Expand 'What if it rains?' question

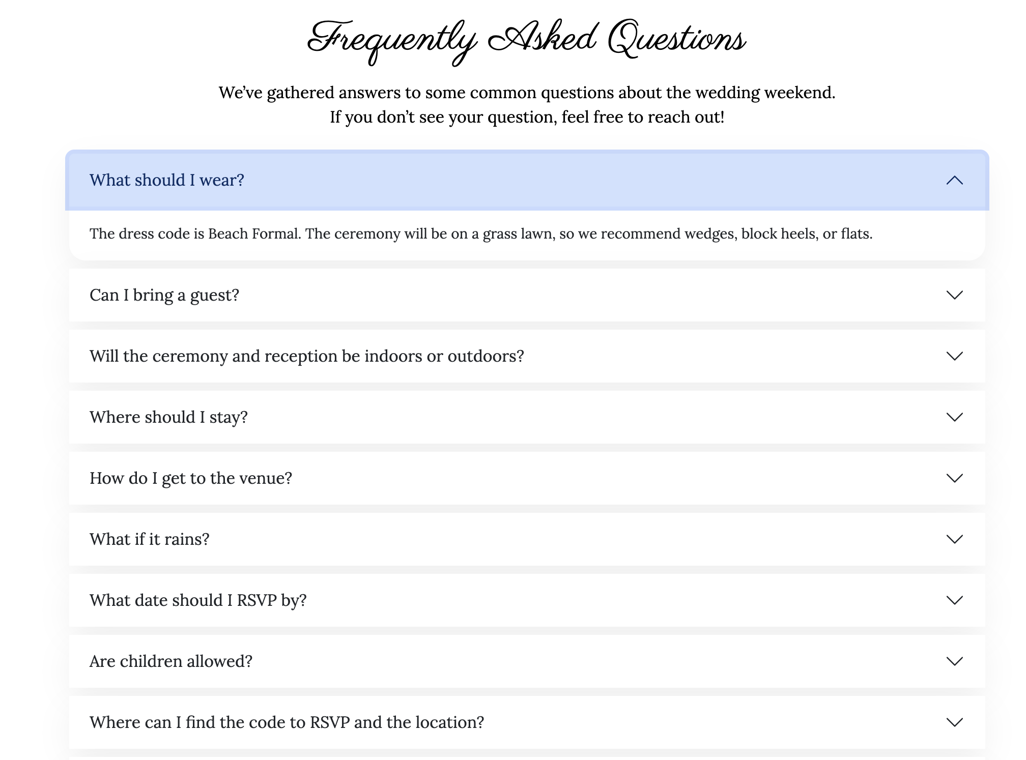[150, 539]
